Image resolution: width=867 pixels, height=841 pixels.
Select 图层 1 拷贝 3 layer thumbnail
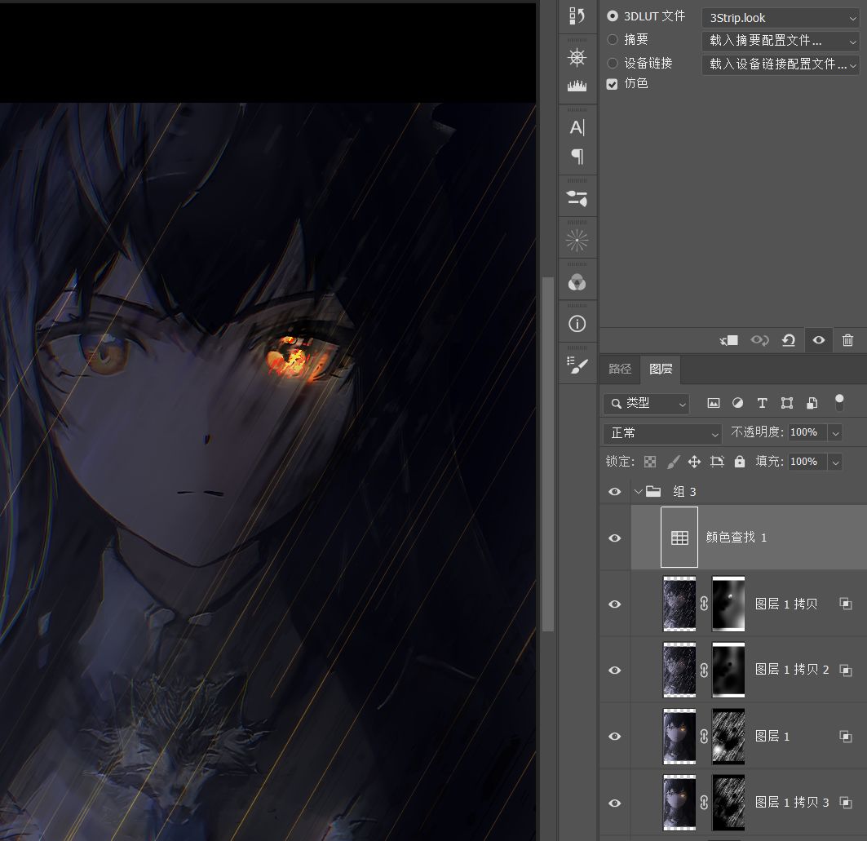tap(679, 803)
